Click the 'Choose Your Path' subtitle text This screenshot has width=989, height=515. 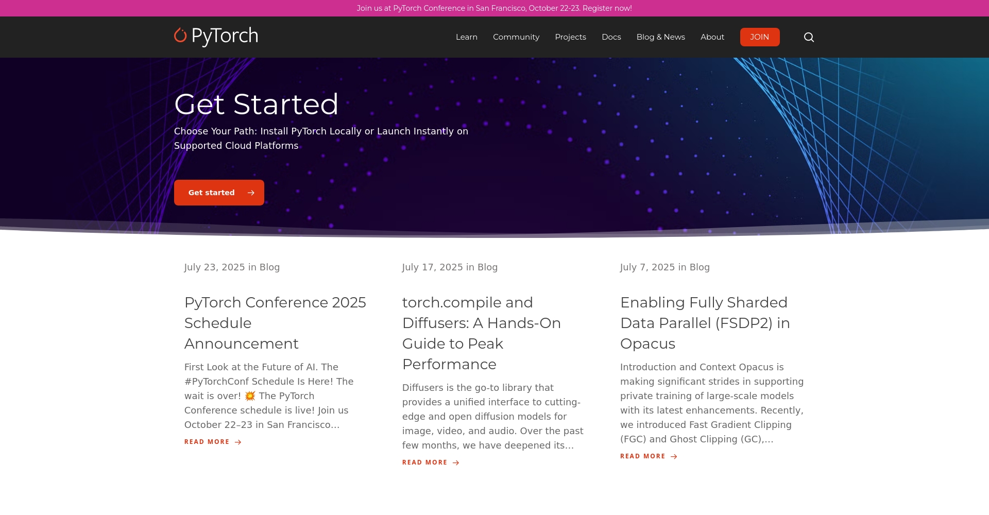(321, 139)
